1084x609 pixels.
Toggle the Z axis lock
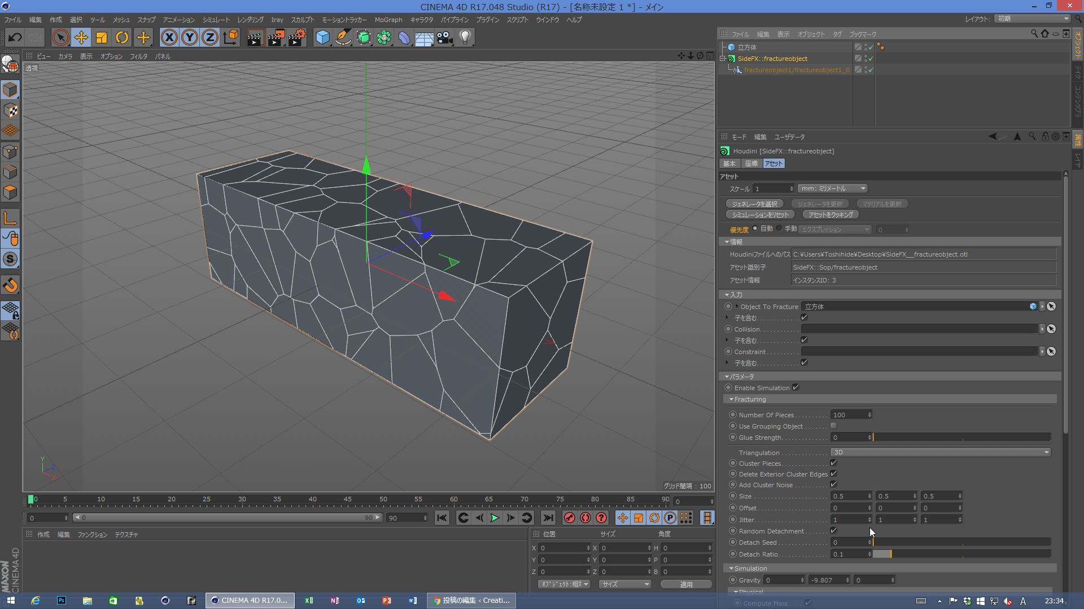coord(210,38)
